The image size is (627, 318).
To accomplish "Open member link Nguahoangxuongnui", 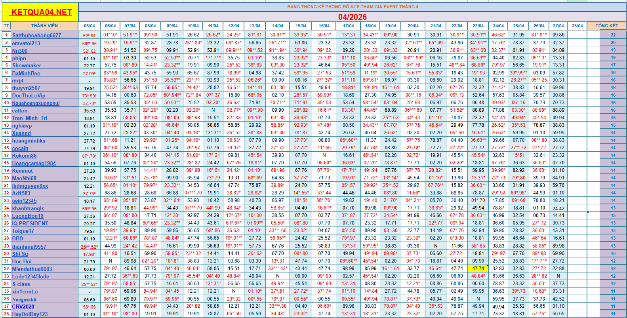I will click(x=36, y=103).
